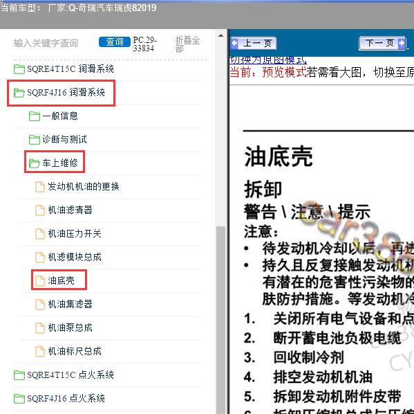Click document icon of 油底壳
This screenshot has height=414, width=414.
tap(40, 281)
